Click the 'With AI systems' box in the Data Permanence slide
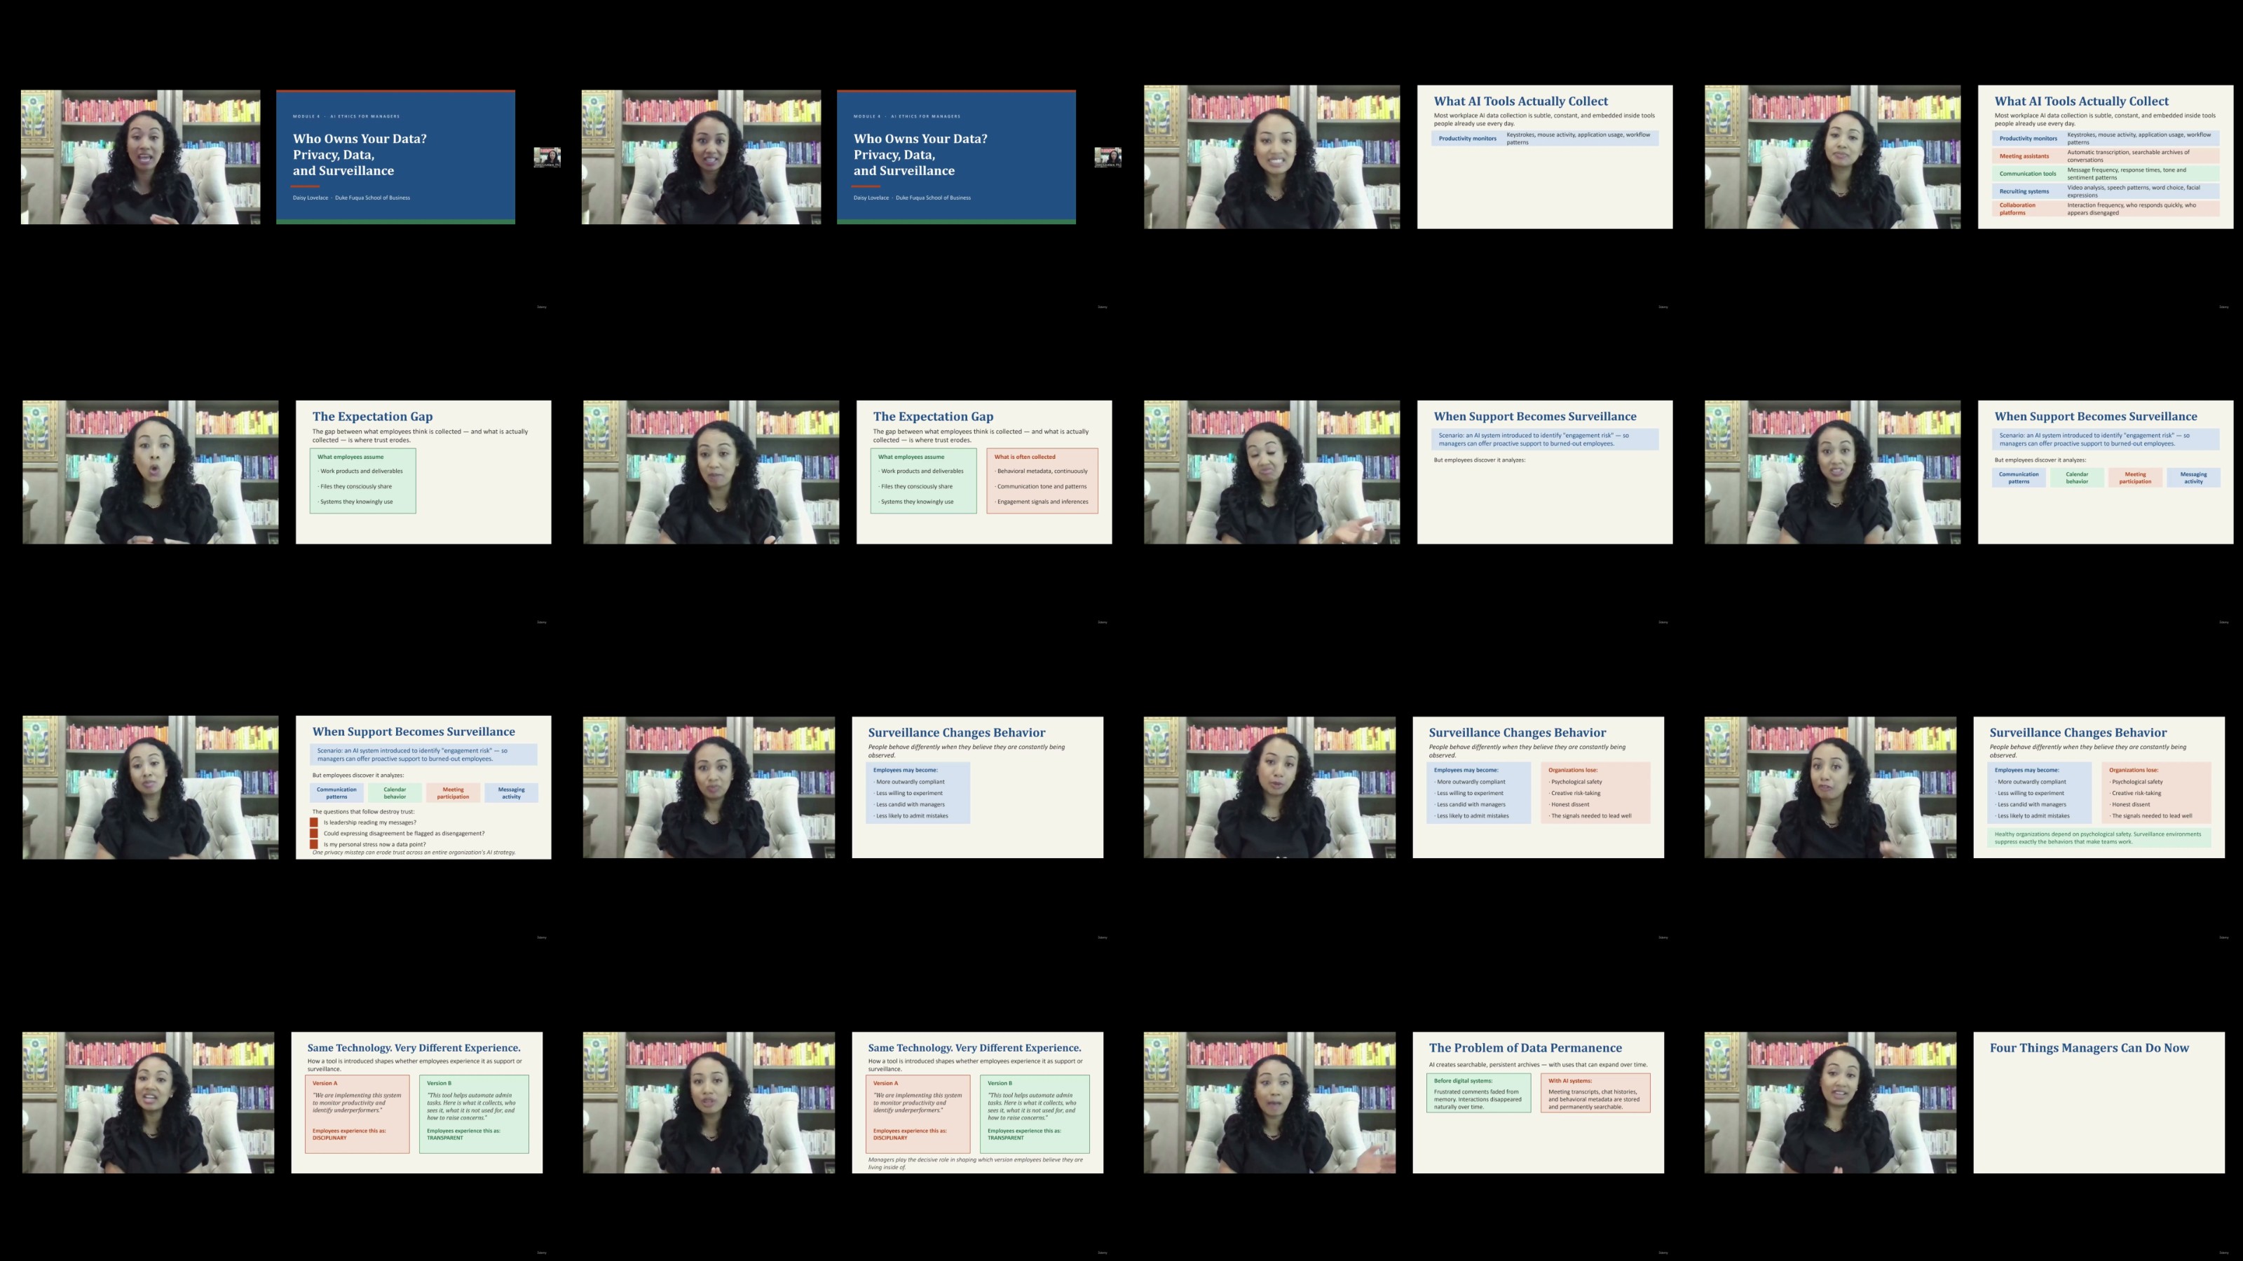Viewport: 2243px width, 1261px height. pos(1595,1093)
